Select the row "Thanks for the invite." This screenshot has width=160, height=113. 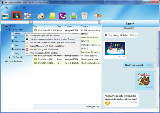click(67, 59)
